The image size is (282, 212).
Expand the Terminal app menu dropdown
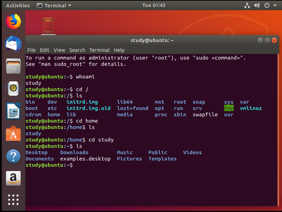(x=54, y=5)
